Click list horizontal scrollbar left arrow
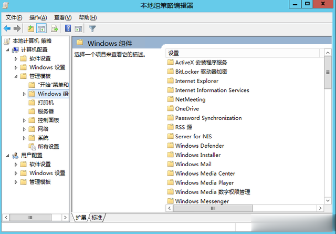This screenshot has width=336, height=234. pos(170,208)
